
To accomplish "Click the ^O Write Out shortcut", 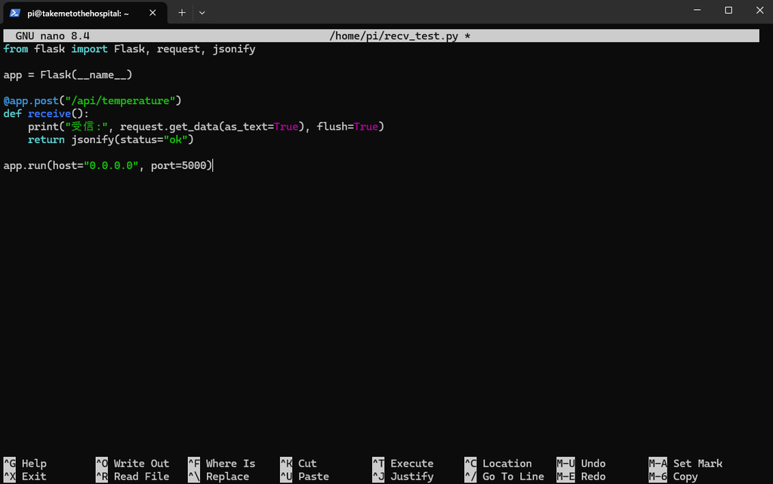I will (x=133, y=464).
